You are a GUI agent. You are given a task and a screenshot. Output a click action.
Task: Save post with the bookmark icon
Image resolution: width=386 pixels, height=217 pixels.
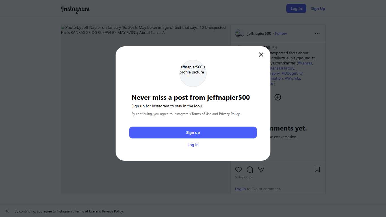(x=317, y=170)
